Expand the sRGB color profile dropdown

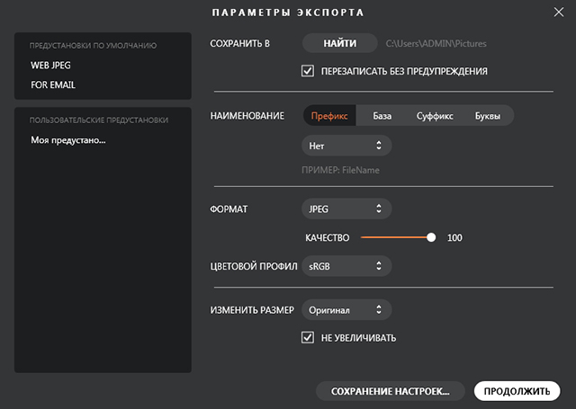346,266
